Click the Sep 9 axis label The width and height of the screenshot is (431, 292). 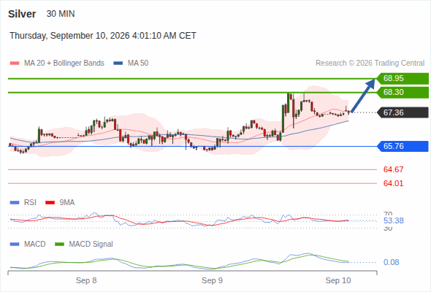(x=212, y=280)
